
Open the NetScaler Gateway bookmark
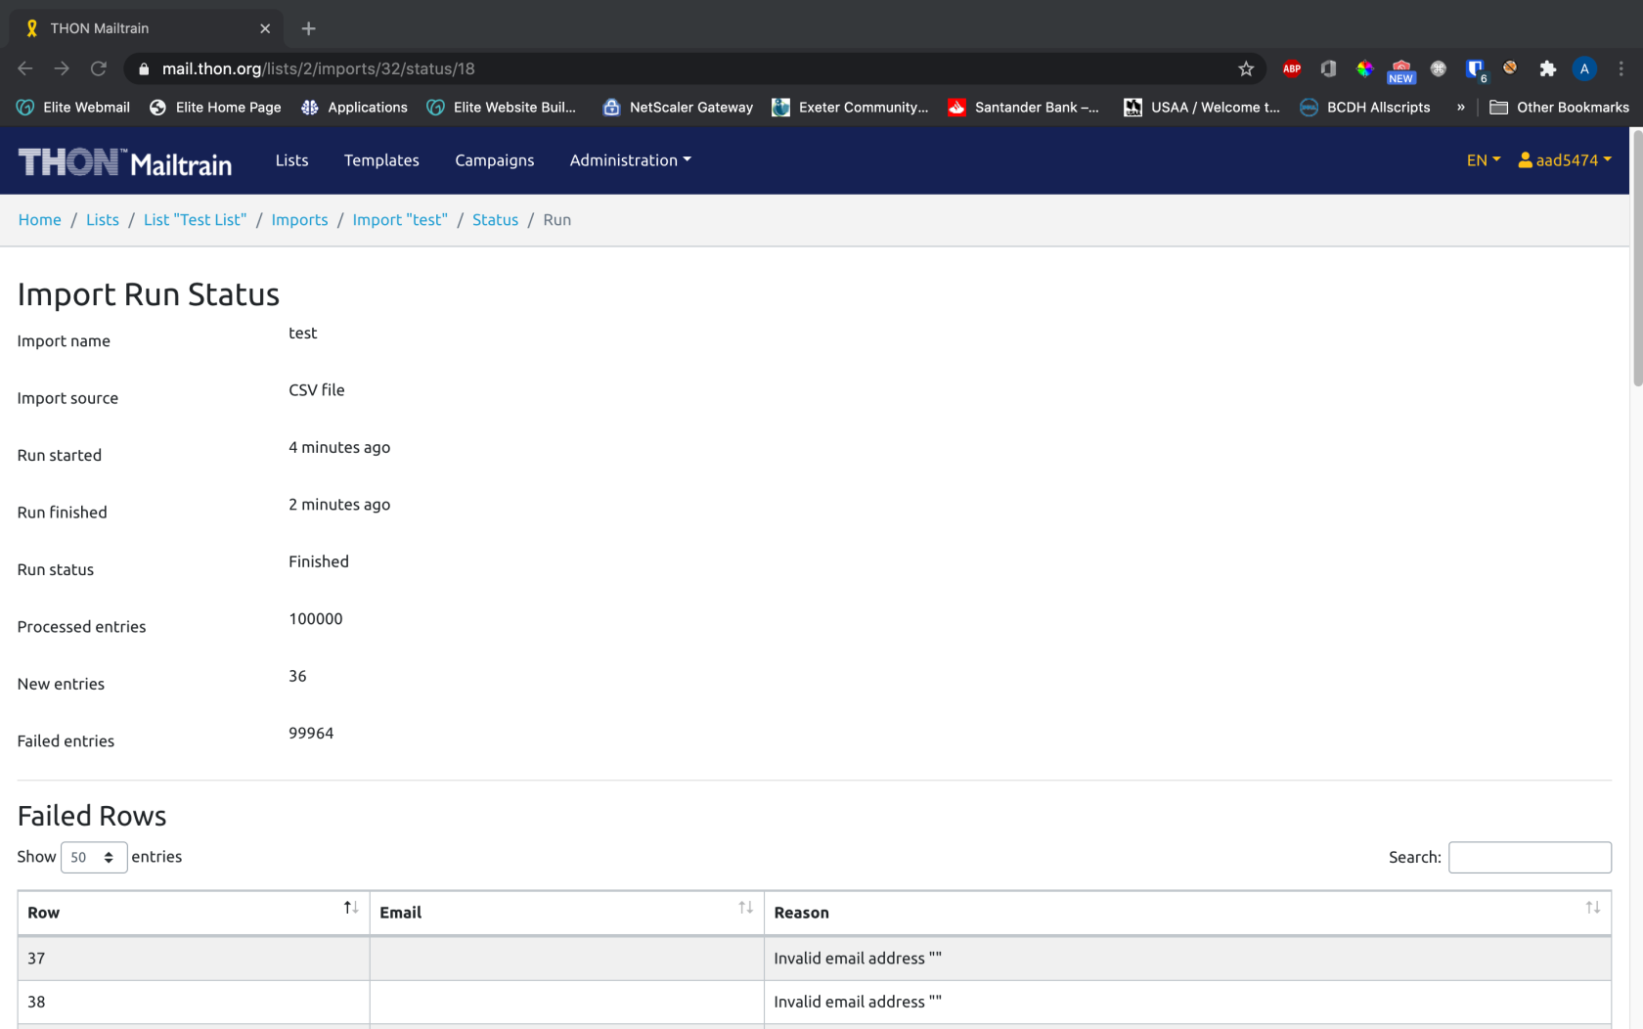[679, 108]
